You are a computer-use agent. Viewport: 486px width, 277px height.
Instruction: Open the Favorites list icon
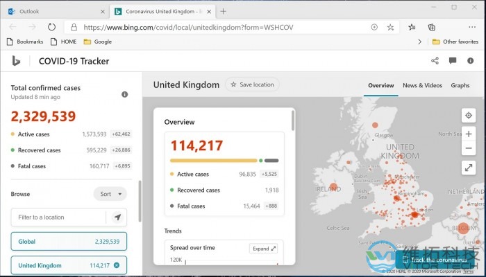412,27
